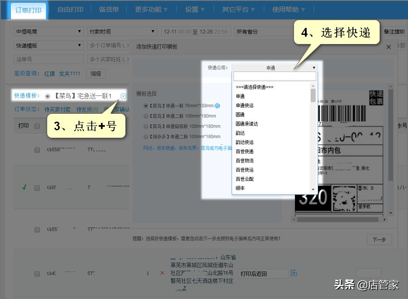Click the 待发货[8] order status link
The height and width of the screenshot is (299, 408).
tap(86, 109)
